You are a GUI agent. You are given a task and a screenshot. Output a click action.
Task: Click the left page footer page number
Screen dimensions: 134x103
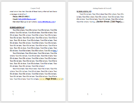tap(35, 92)
